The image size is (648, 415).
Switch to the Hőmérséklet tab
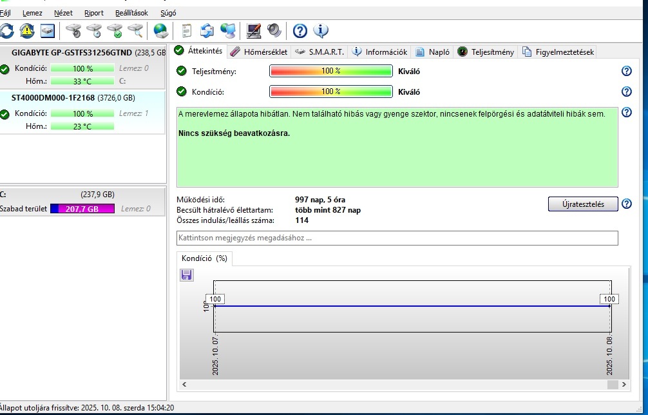(259, 52)
